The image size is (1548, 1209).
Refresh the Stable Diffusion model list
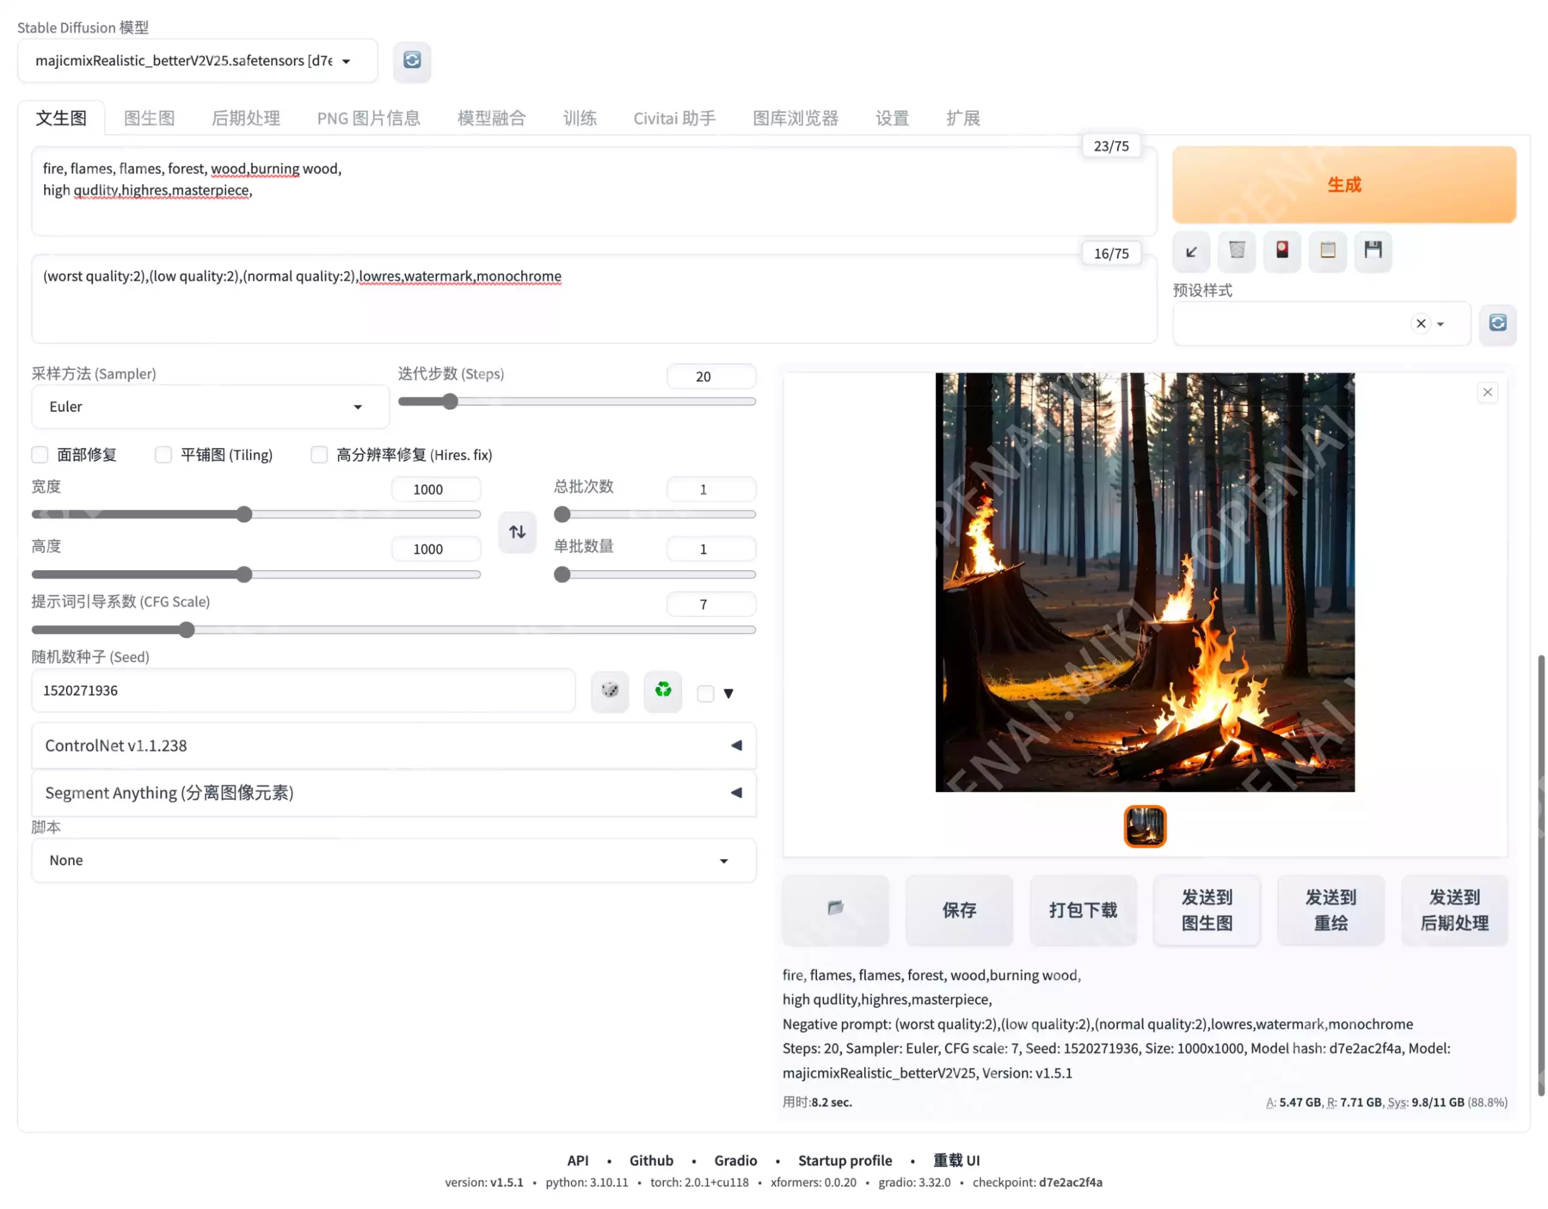(412, 60)
